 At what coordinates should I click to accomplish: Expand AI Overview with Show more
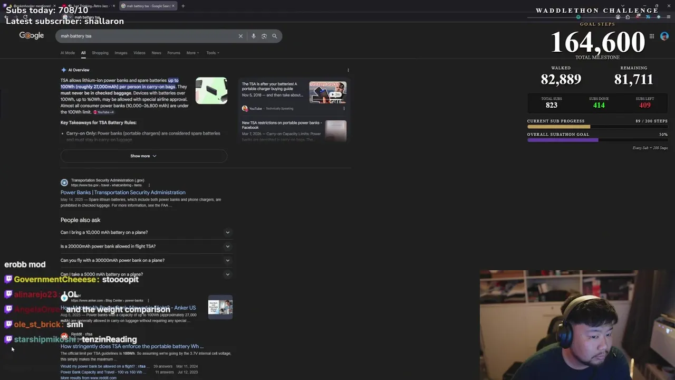143,156
